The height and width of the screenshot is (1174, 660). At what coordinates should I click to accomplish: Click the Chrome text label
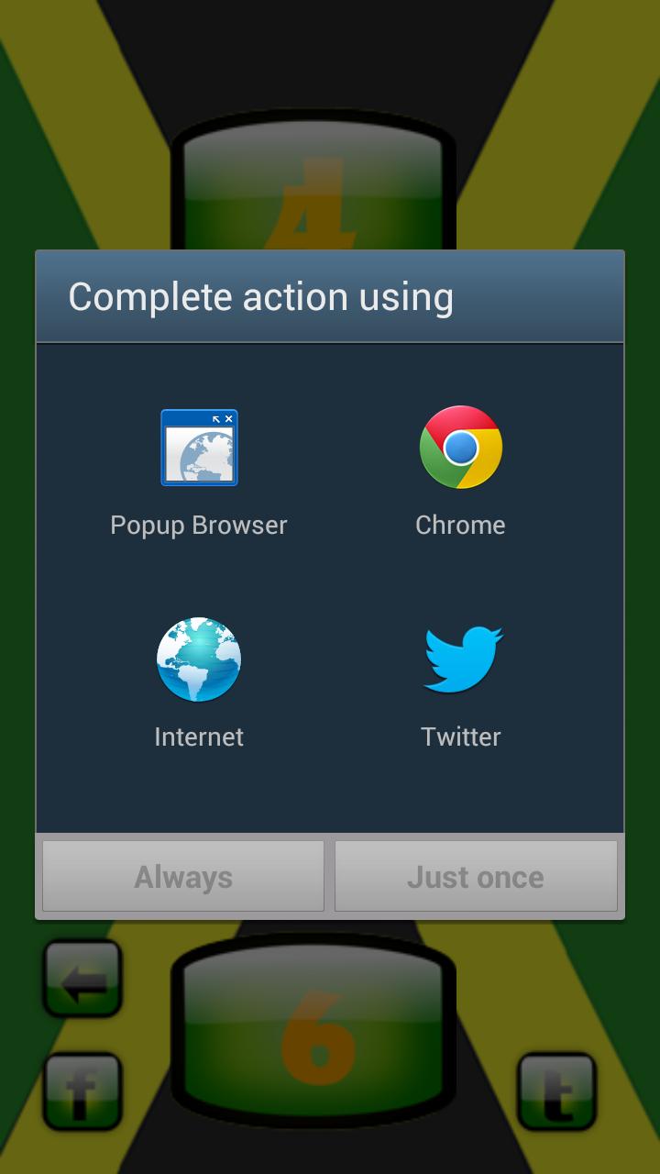460,525
